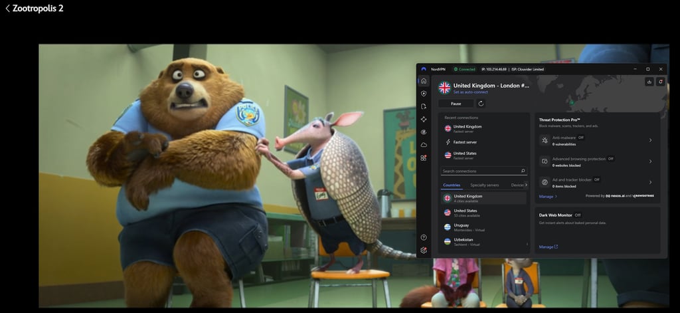Select Uruguay Montevideo - Virtual
Image resolution: width=680 pixels, height=313 pixels.
[x=484, y=227]
